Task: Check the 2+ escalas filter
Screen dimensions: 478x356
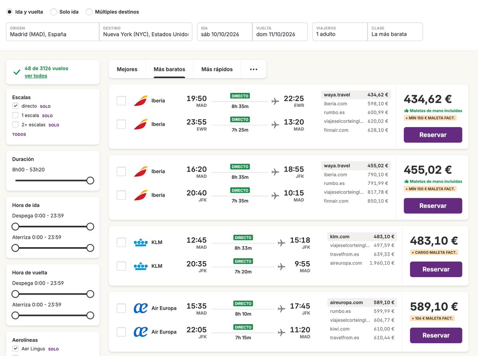Action: 16,124
